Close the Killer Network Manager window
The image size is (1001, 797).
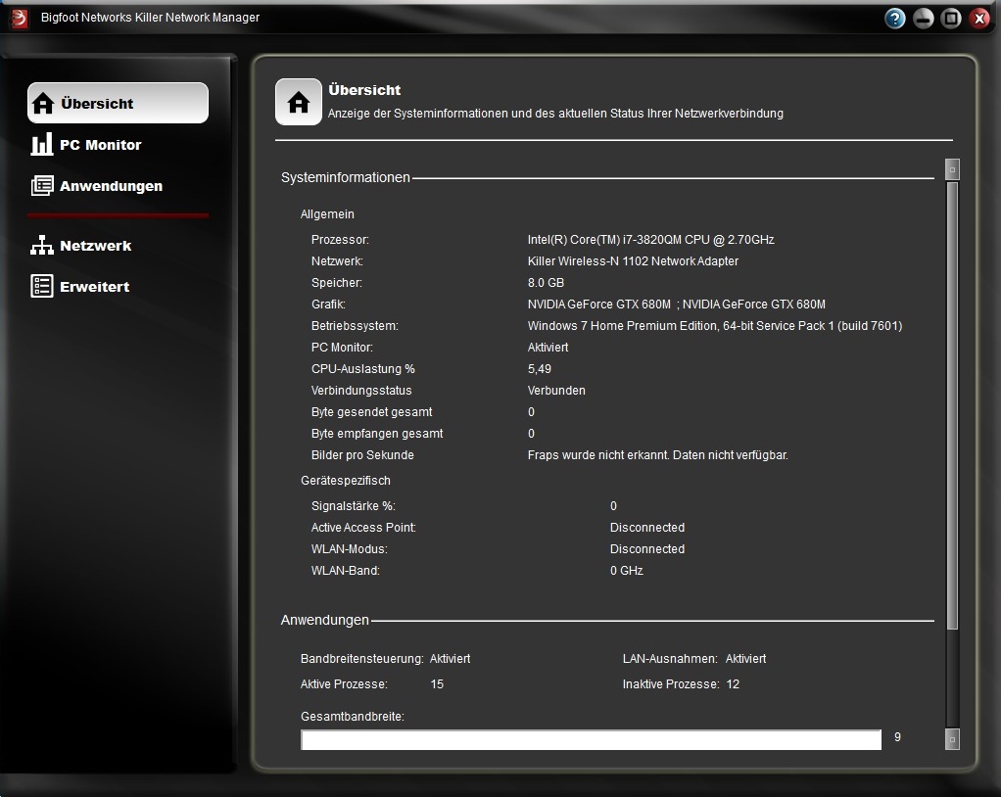coord(978,19)
